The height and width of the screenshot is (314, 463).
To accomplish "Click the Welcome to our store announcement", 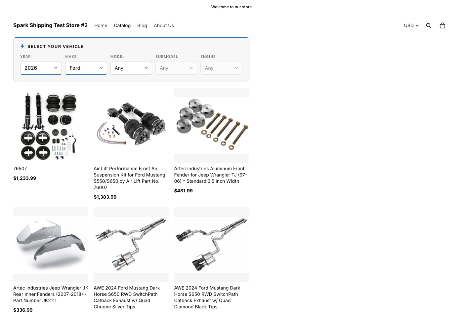I will click(232, 7).
